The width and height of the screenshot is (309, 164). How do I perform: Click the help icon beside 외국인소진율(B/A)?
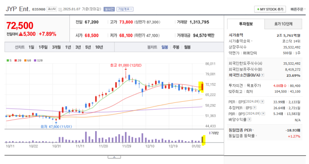262,75
